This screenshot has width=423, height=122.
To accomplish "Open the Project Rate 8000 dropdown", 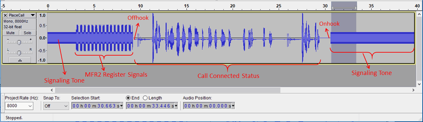I will tap(19, 106).
